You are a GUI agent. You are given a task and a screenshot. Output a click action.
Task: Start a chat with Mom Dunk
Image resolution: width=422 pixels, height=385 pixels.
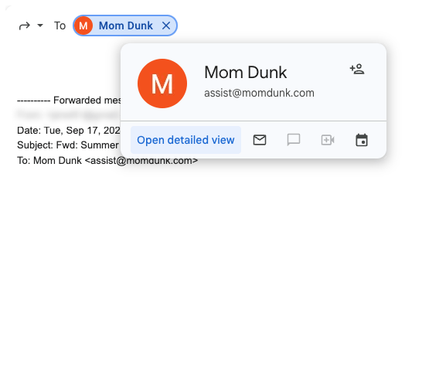294,140
